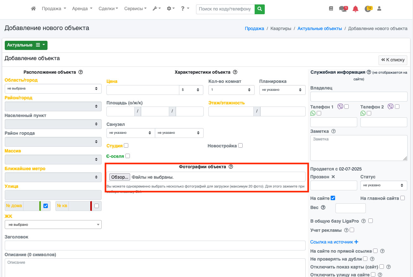This screenshot has width=413, height=277.
Task: Enable the Студия checkbox
Action: click(126, 145)
